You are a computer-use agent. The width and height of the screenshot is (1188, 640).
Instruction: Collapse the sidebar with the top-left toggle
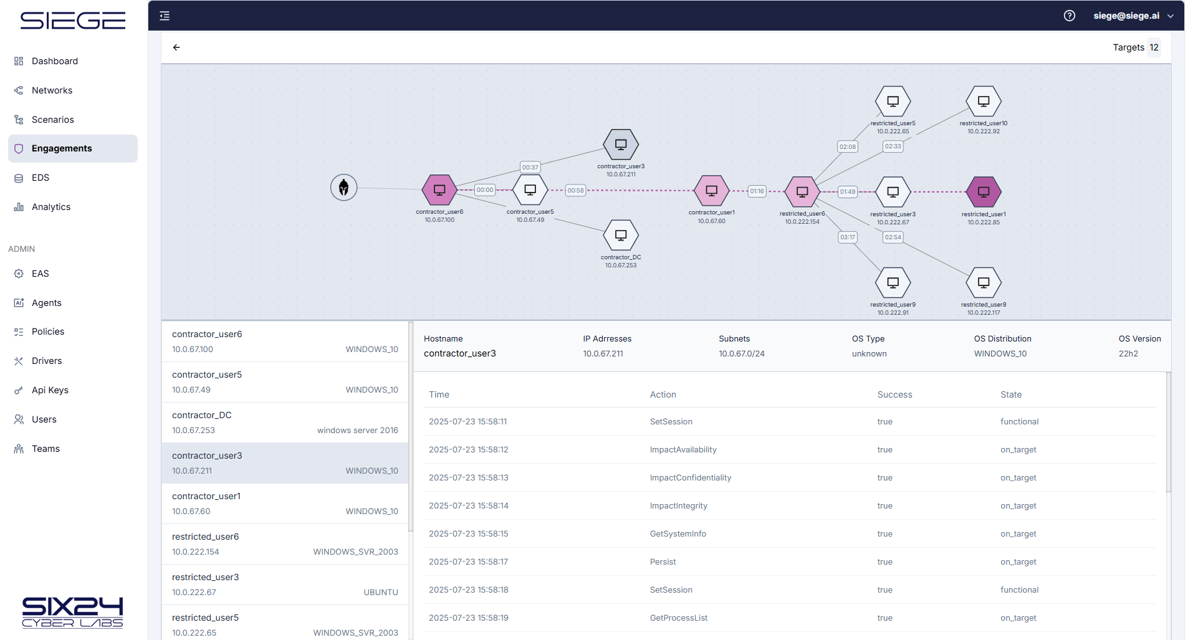click(x=164, y=15)
